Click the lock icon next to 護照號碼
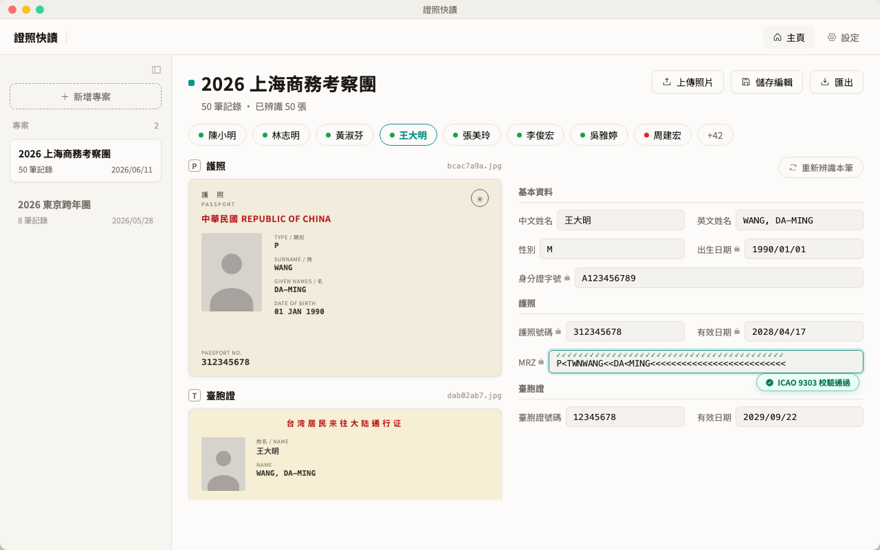The height and width of the screenshot is (550, 880). pos(558,331)
